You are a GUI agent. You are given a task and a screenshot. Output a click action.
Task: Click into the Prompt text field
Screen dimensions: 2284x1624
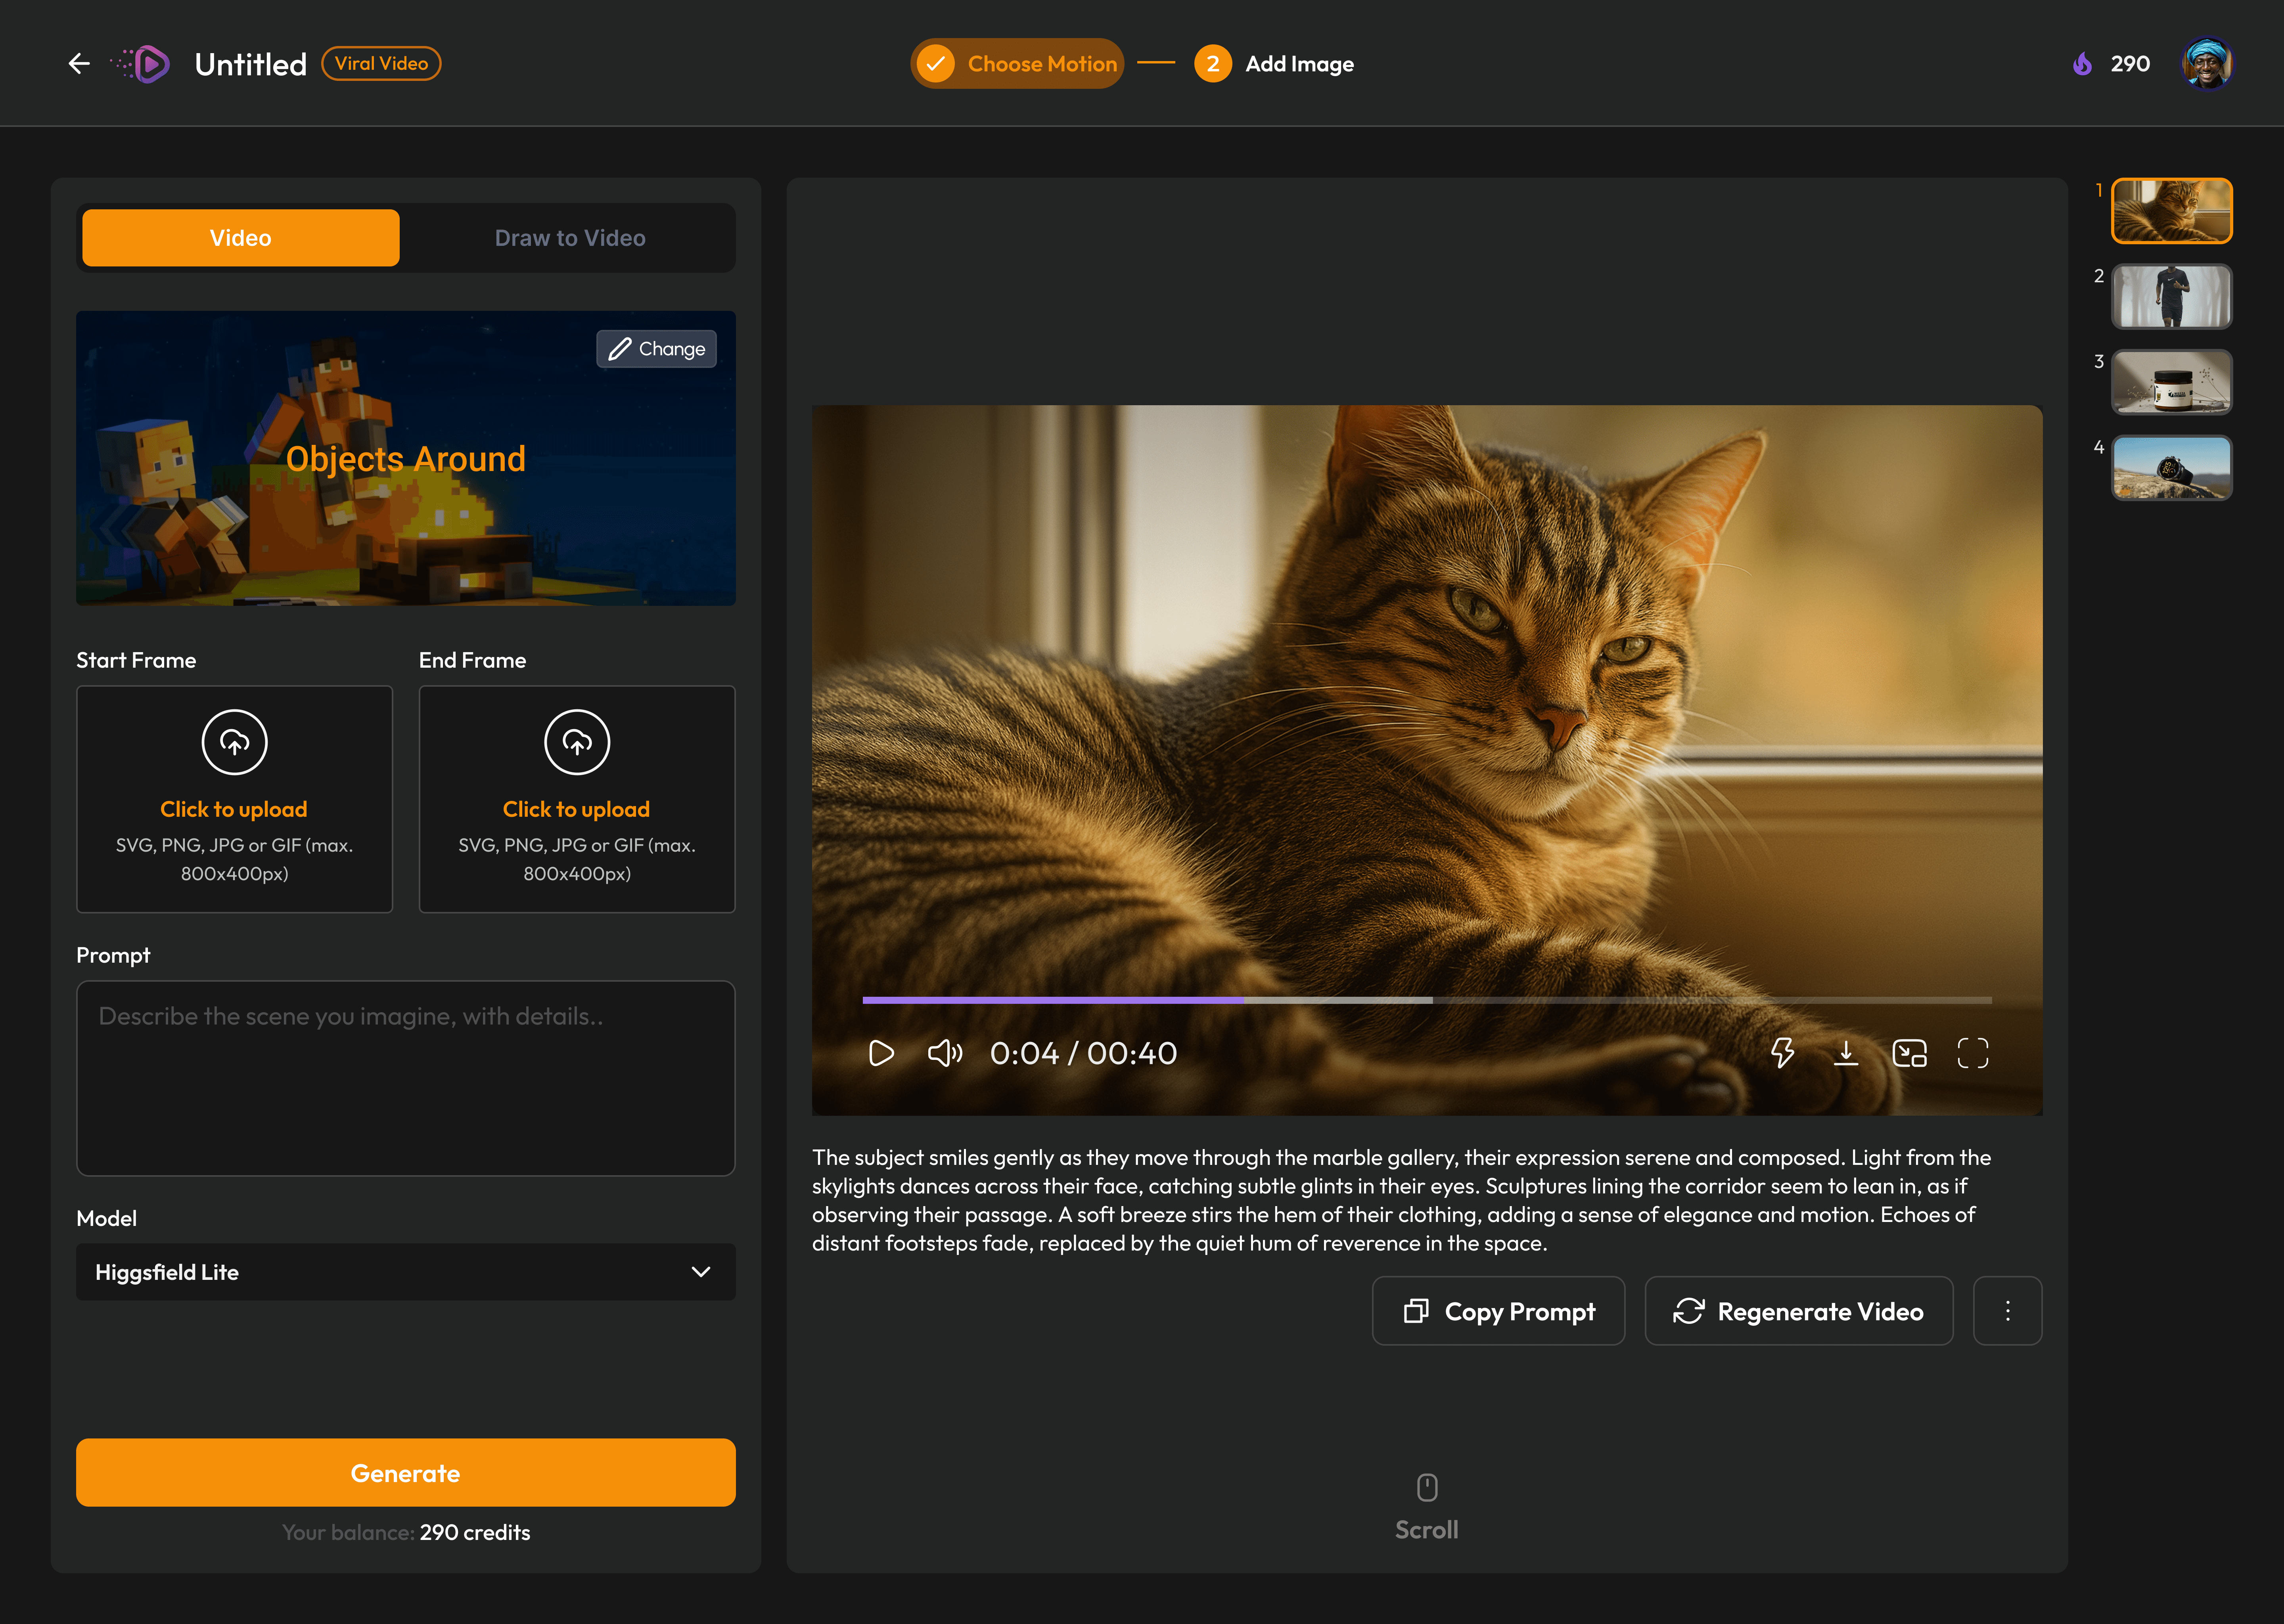coord(405,1078)
